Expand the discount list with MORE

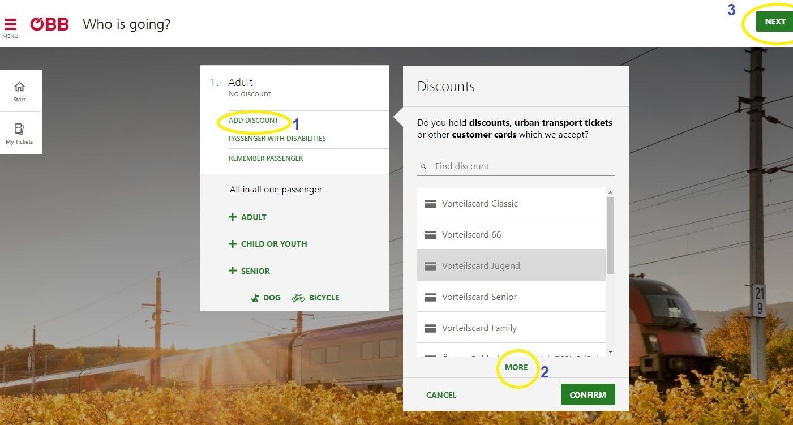pyautogui.click(x=516, y=367)
